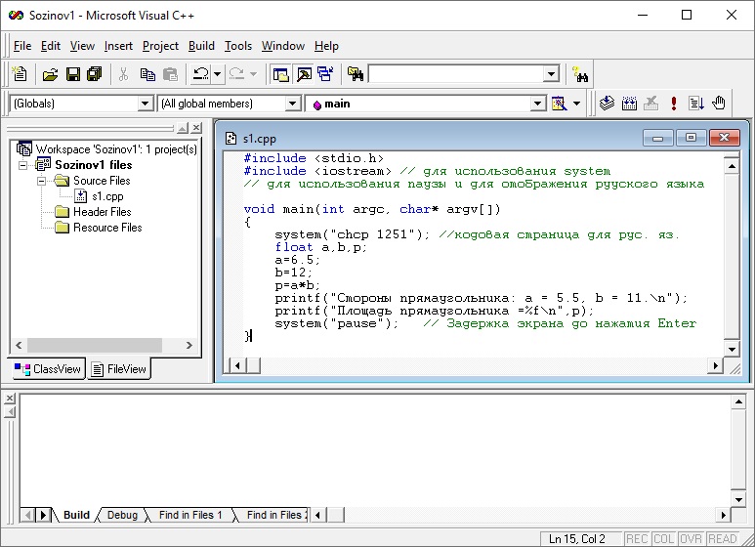Click the OVR status bar indicator

click(x=691, y=539)
